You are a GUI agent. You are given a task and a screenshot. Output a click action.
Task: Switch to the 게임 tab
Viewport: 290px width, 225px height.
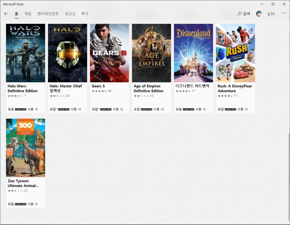[x=28, y=14]
